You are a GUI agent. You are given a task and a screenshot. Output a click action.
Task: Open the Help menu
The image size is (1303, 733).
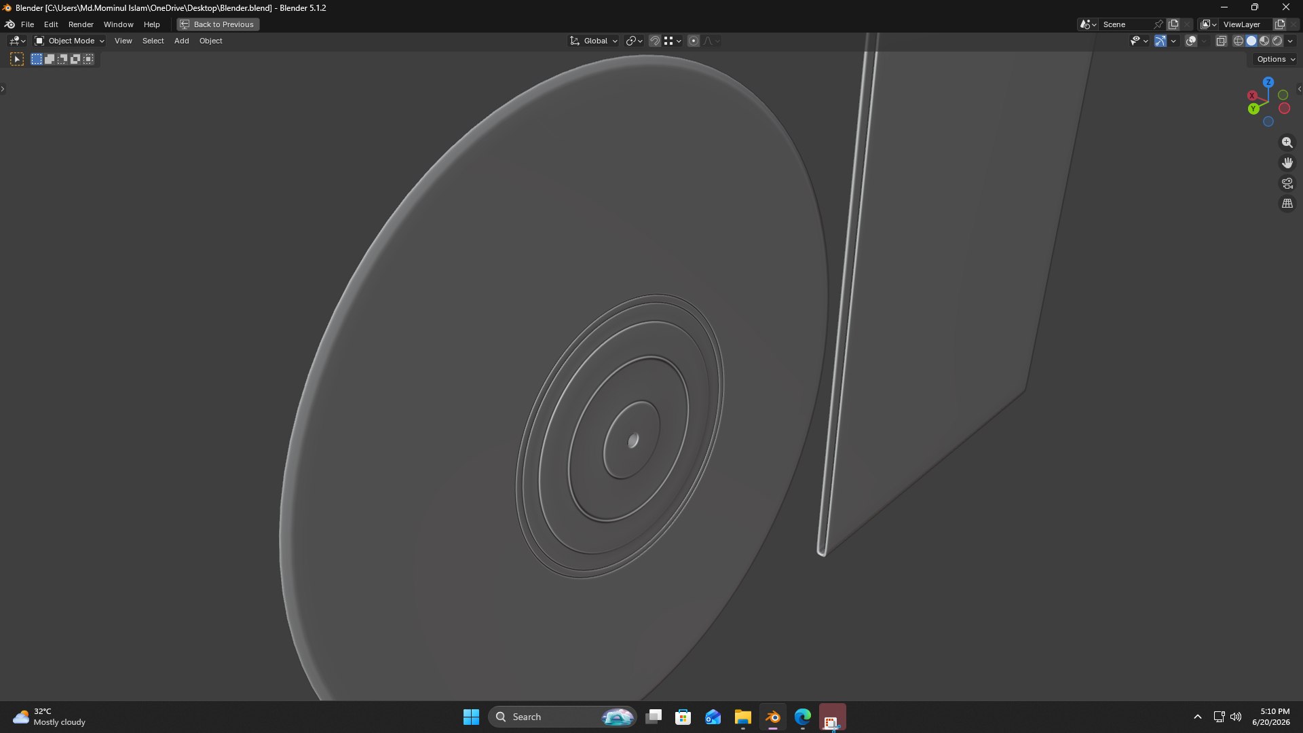151,24
